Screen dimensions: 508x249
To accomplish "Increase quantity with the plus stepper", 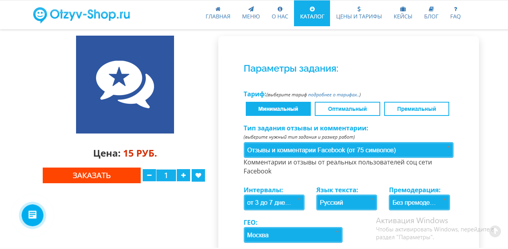I will [x=183, y=175].
